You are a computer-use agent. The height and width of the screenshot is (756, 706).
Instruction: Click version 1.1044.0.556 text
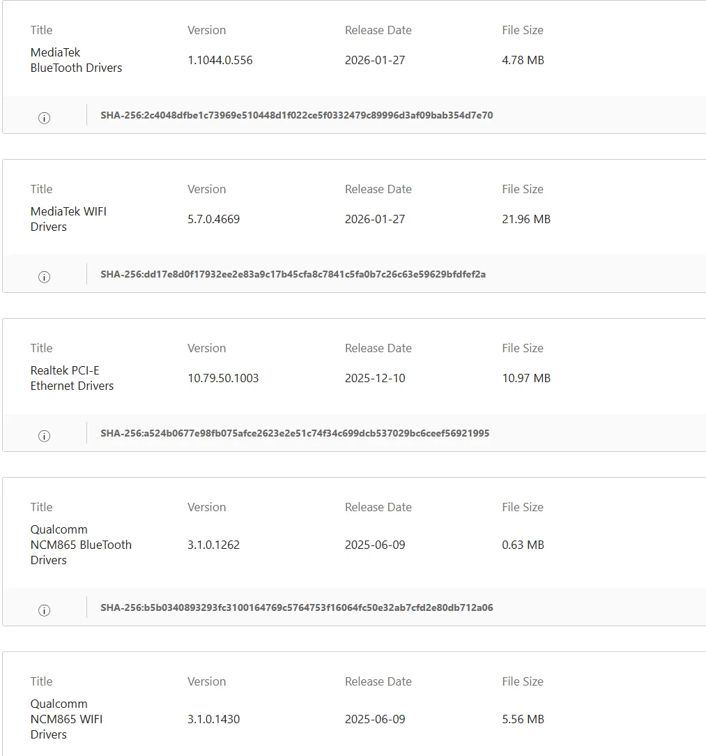(220, 60)
